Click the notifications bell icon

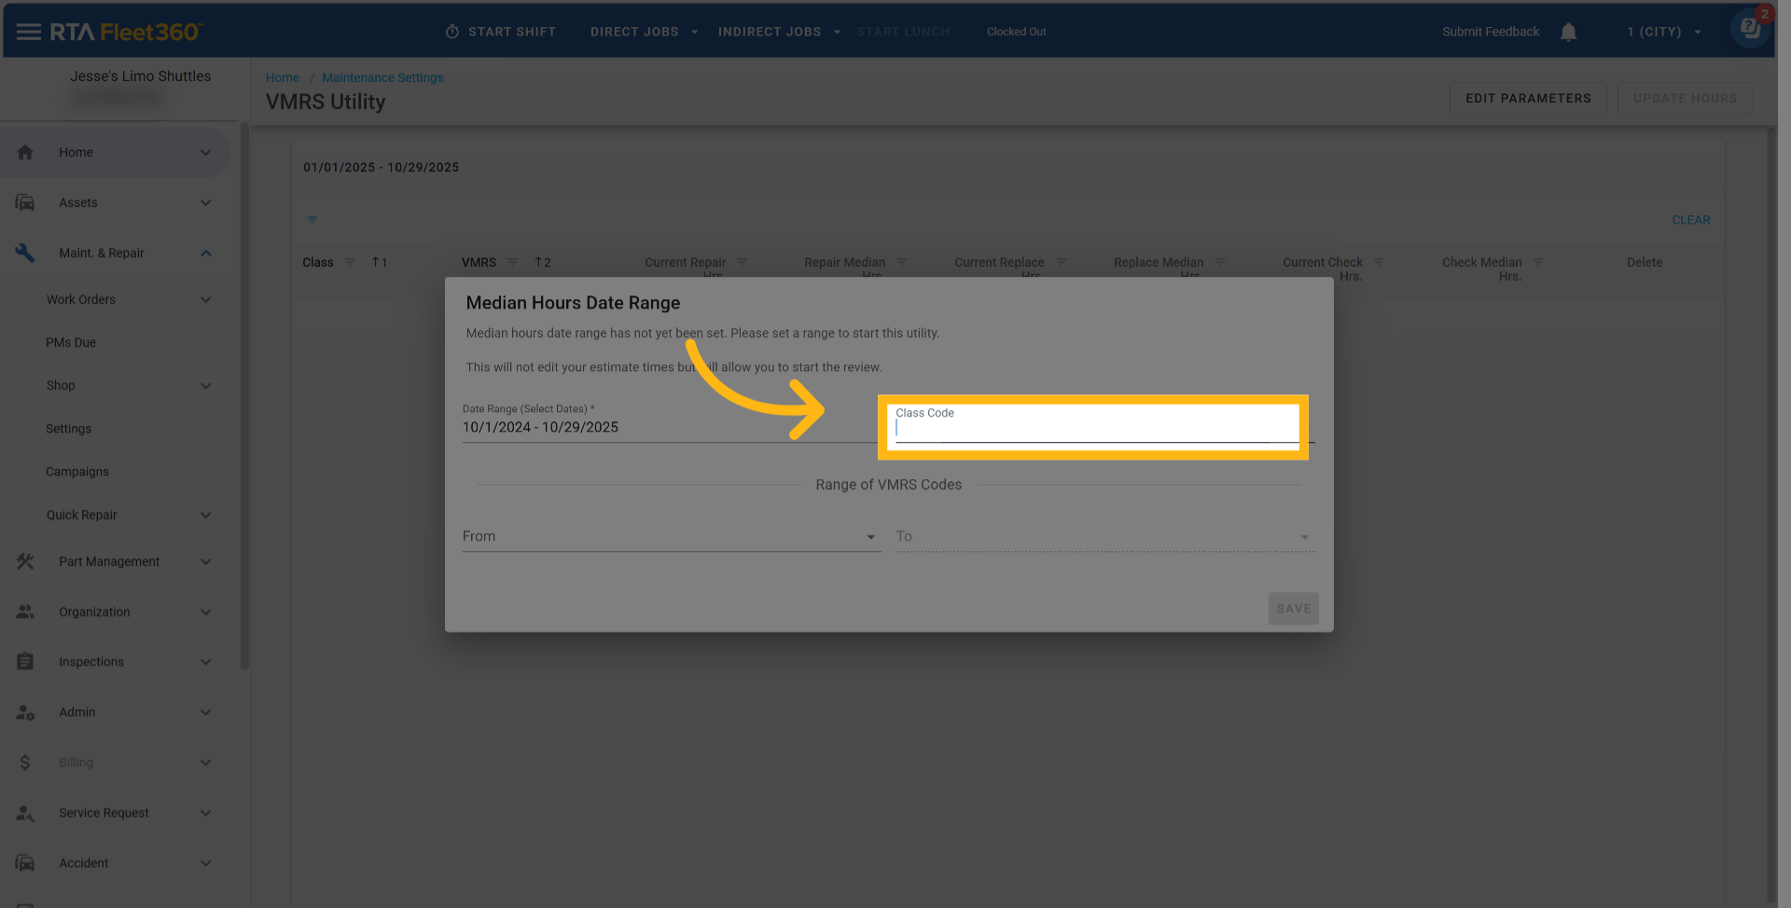[x=1568, y=32]
